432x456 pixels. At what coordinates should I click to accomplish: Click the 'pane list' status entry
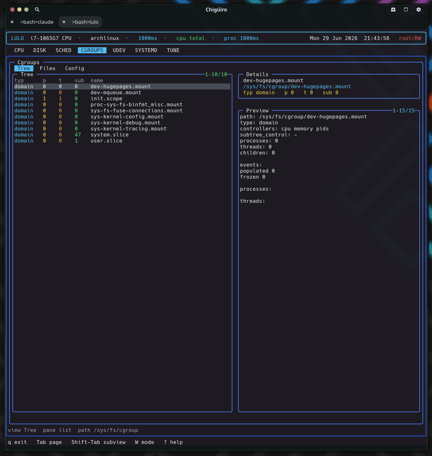(57, 430)
